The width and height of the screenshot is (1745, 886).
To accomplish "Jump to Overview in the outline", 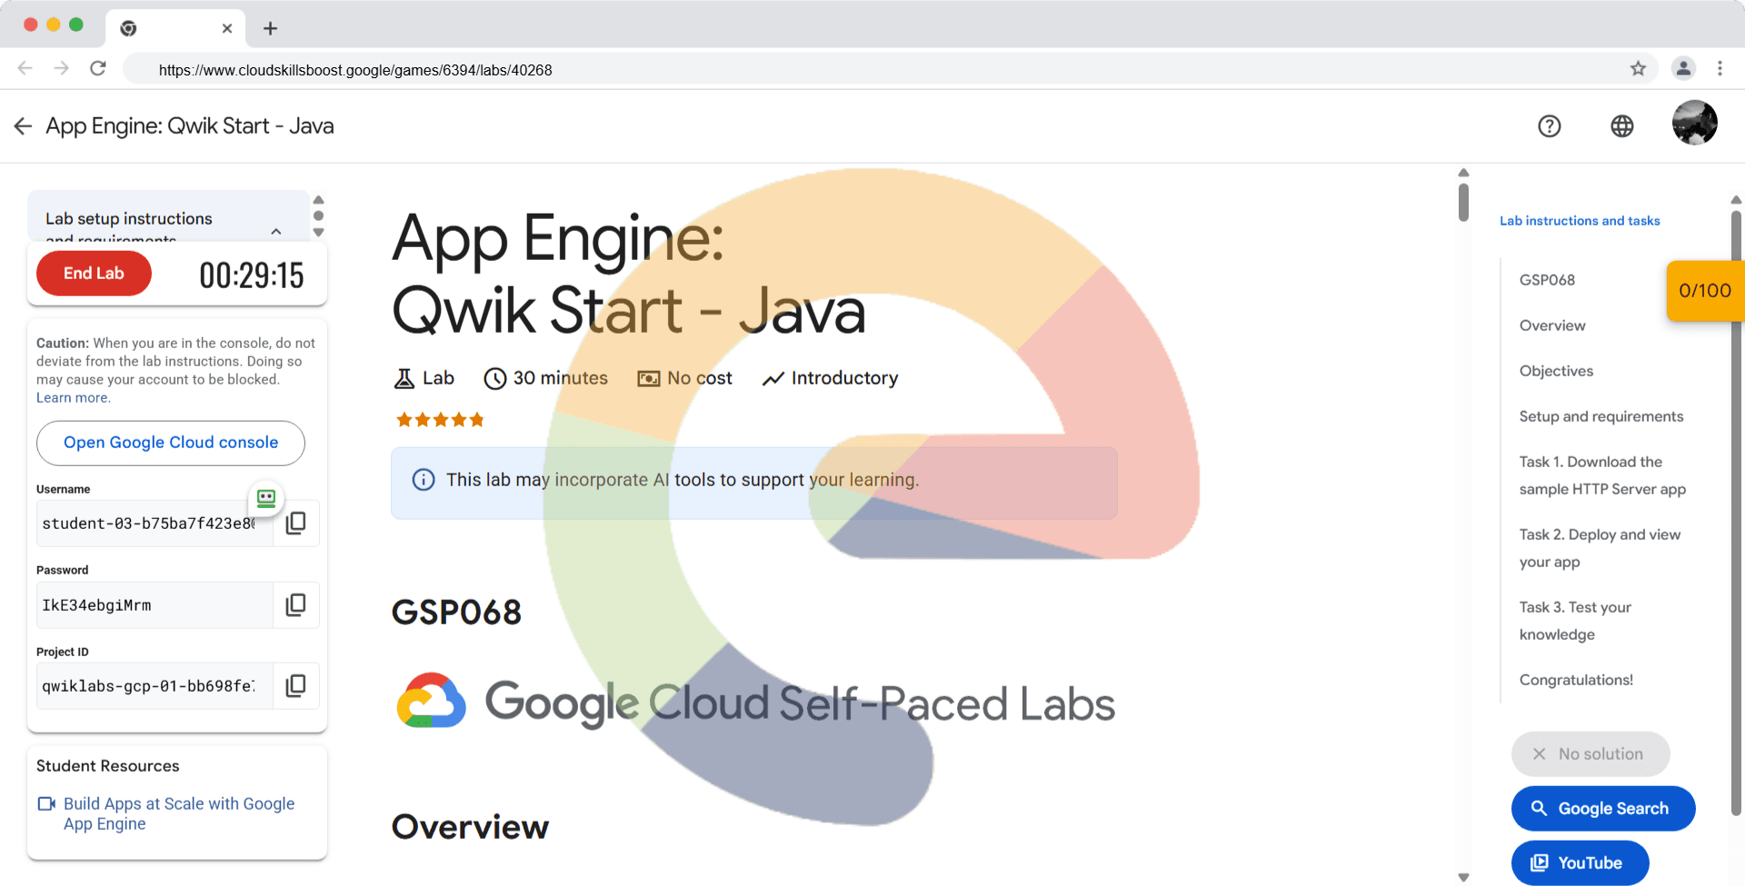I will (x=1552, y=325).
